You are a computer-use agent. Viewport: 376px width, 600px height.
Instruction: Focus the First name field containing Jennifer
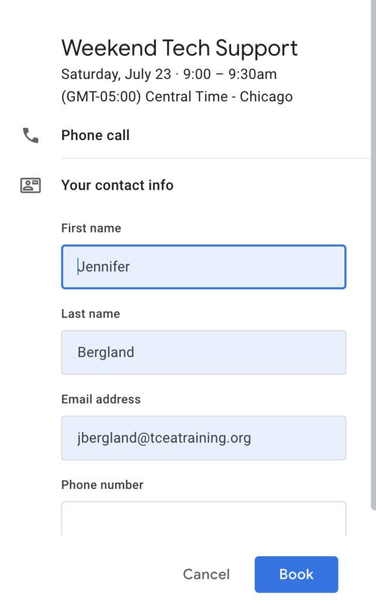click(203, 267)
